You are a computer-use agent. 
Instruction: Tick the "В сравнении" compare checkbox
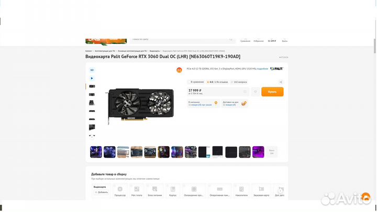189,82
